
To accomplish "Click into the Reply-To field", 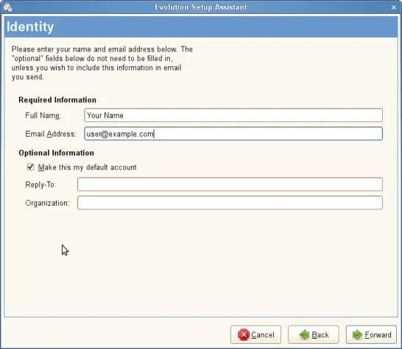I will coord(230,184).
